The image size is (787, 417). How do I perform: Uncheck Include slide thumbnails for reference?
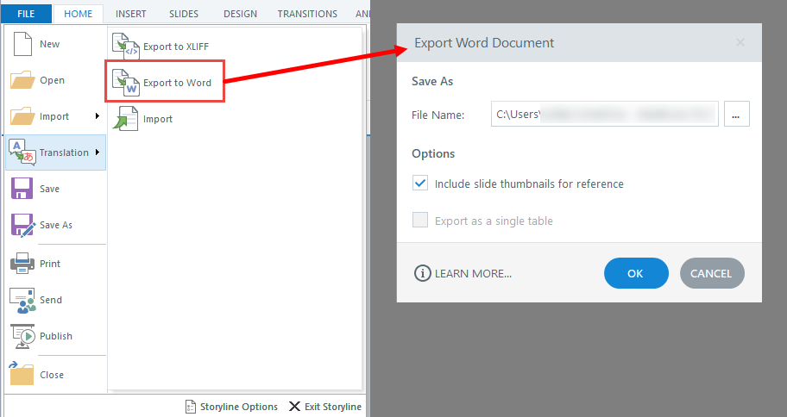tap(420, 184)
